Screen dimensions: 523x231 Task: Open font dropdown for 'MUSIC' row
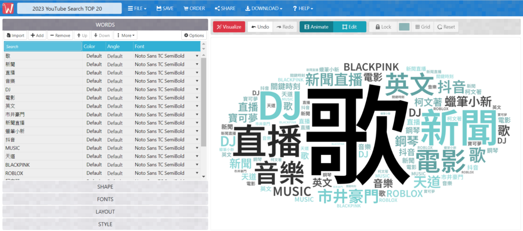click(197, 148)
